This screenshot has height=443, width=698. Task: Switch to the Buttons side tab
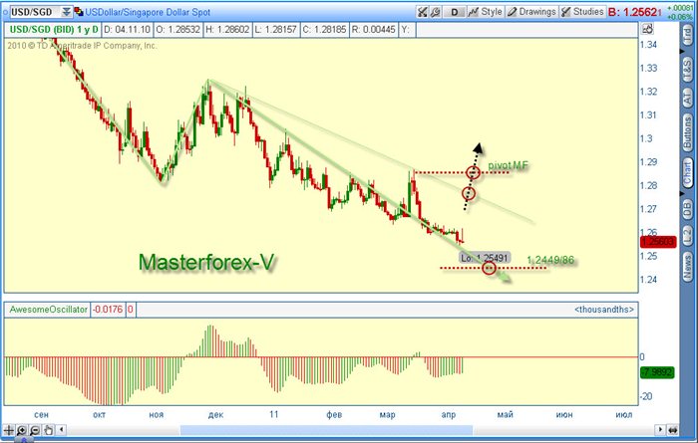click(688, 132)
